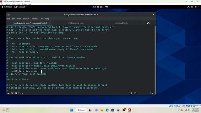The image size is (201, 113).
Task: Click the power icon in GNOME top bar
Action: [x=195, y=7]
